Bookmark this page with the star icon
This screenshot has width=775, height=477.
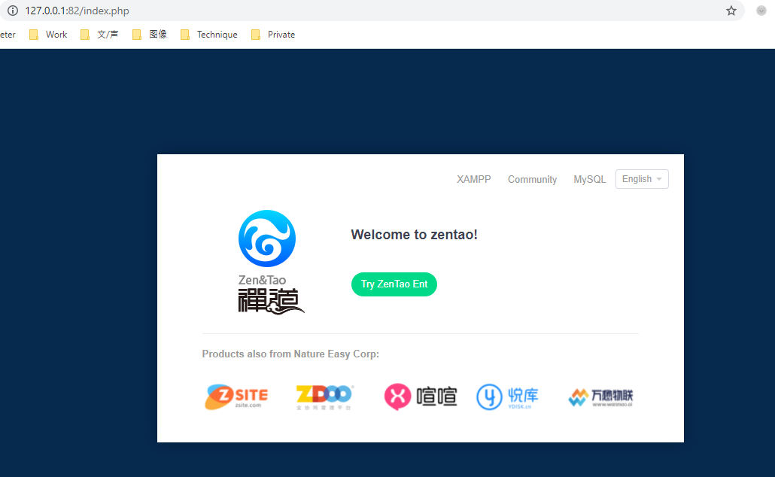[731, 11]
